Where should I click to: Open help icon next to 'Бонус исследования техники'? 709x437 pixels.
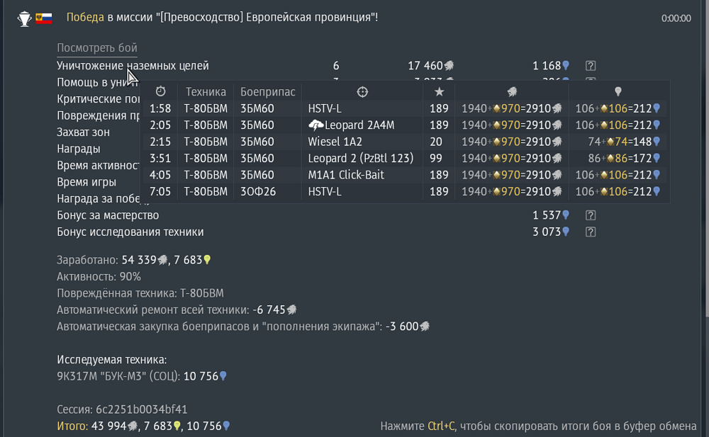pyautogui.click(x=590, y=232)
